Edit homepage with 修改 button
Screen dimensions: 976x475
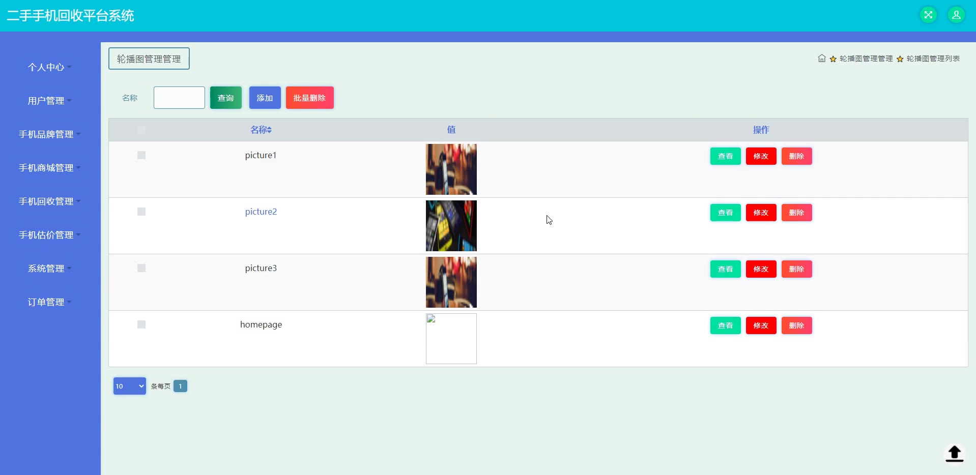click(761, 325)
